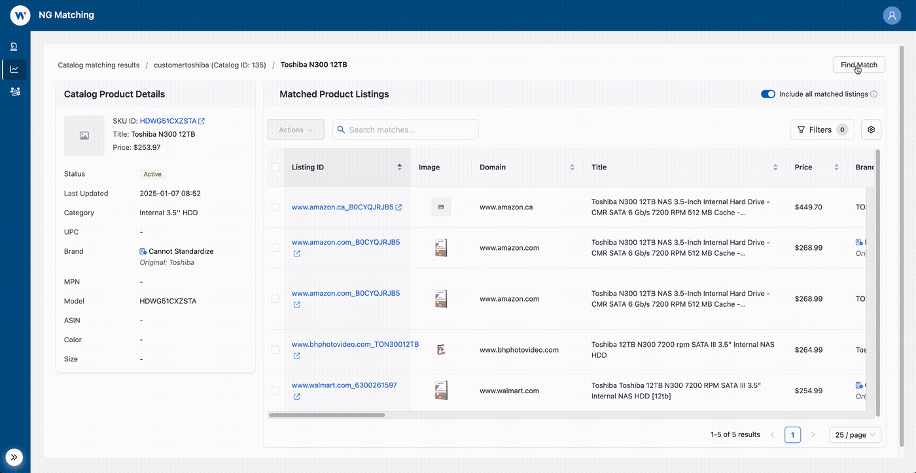Click the amazon.ca row placeholder image
This screenshot has width=916, height=473.
click(441, 207)
